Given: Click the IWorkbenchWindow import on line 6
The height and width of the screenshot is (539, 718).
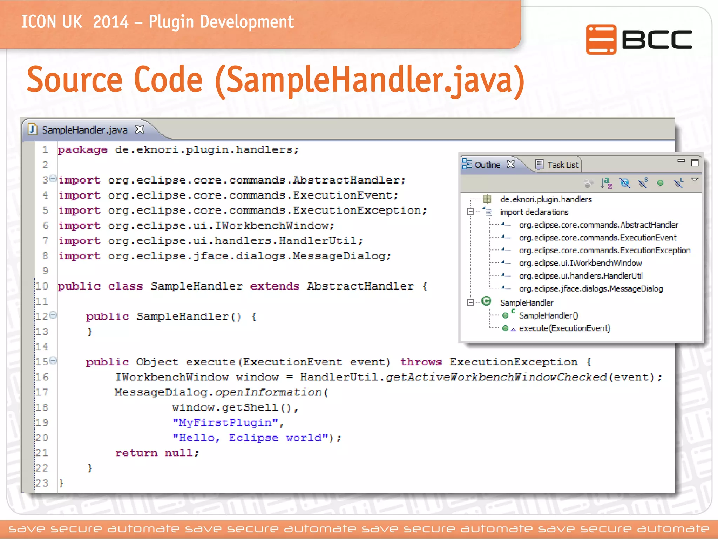Looking at the screenshot, I should click(196, 226).
